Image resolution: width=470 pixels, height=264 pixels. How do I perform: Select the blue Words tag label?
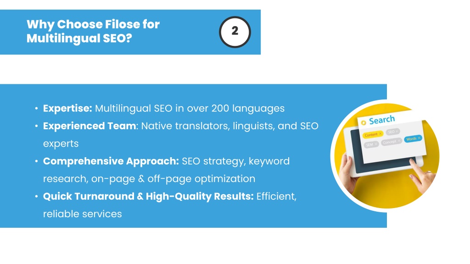click(x=411, y=139)
